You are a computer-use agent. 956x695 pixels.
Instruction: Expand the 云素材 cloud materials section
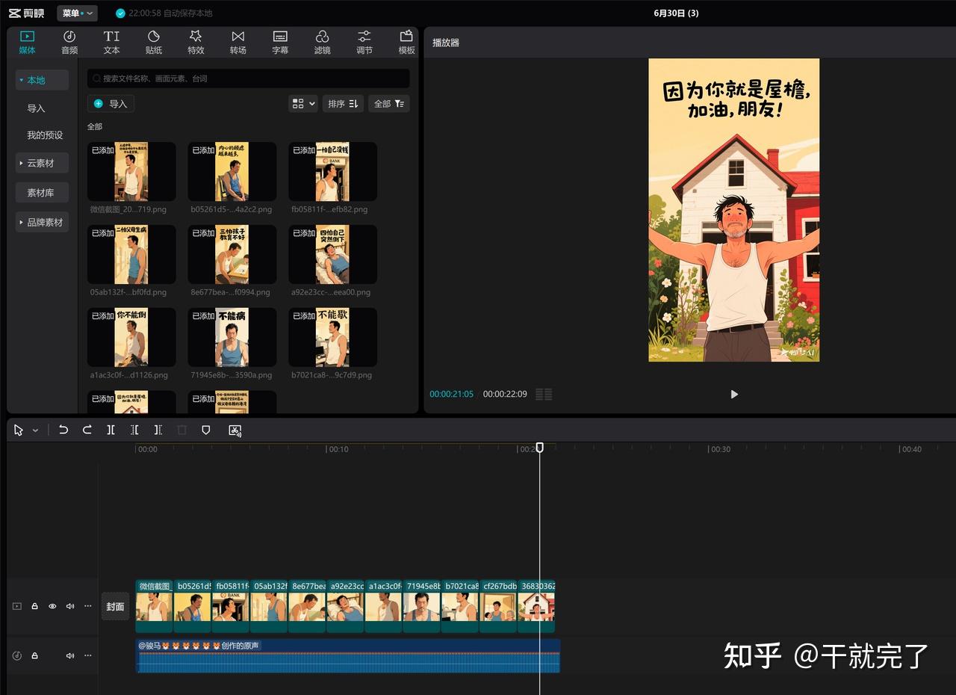tap(42, 163)
